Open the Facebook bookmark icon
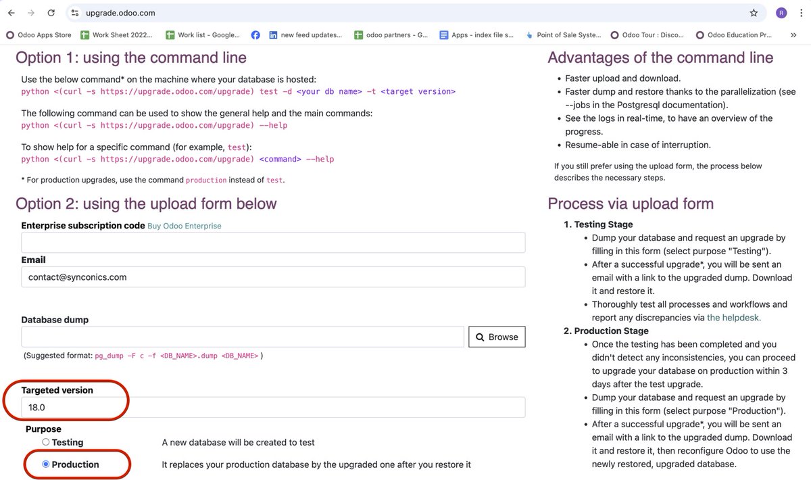Image resolution: width=811 pixels, height=480 pixels. 255,35
